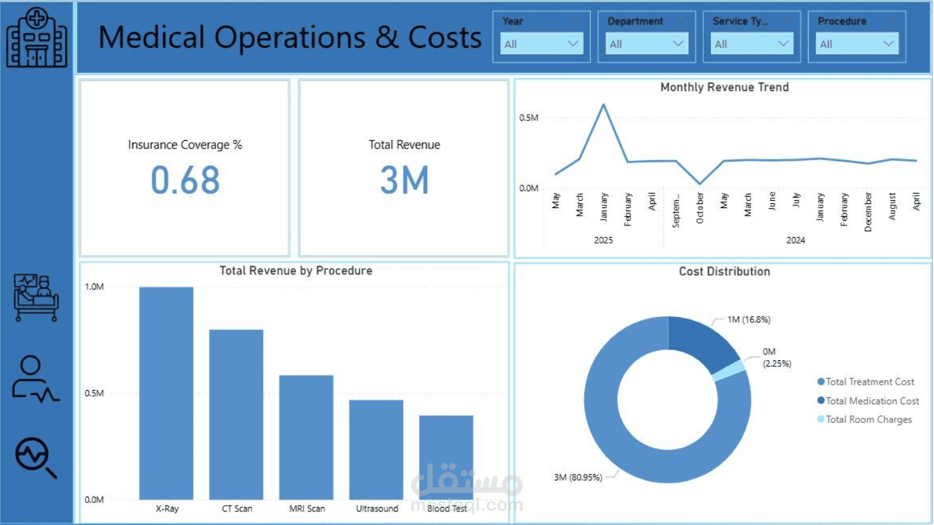The image size is (934, 525).
Task: Open the magnifier pulse analysis icon
Action: (x=36, y=458)
